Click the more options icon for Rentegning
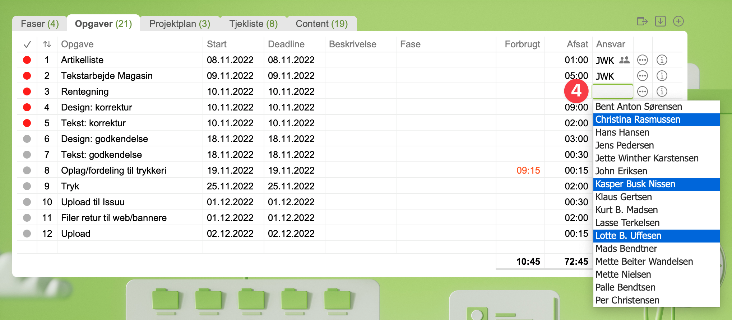Screen dimensions: 732x320 (x=642, y=92)
